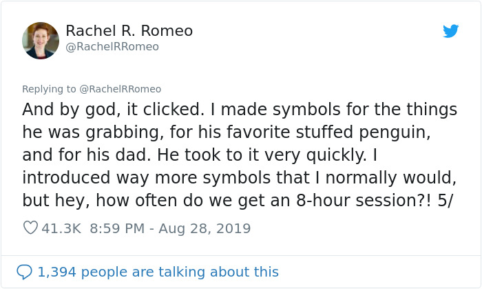Viewport: 482px width, 289px height.
Task: Click the 41.3K like count
Action: 63,228
